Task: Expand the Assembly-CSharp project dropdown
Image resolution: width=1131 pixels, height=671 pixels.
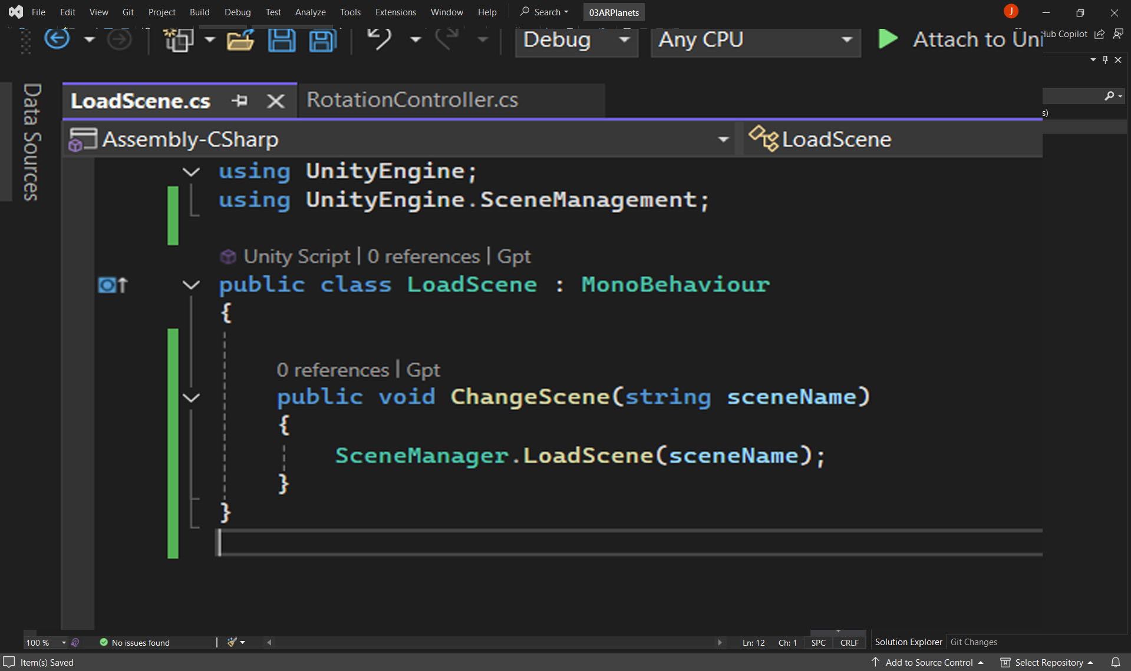Action: click(723, 139)
